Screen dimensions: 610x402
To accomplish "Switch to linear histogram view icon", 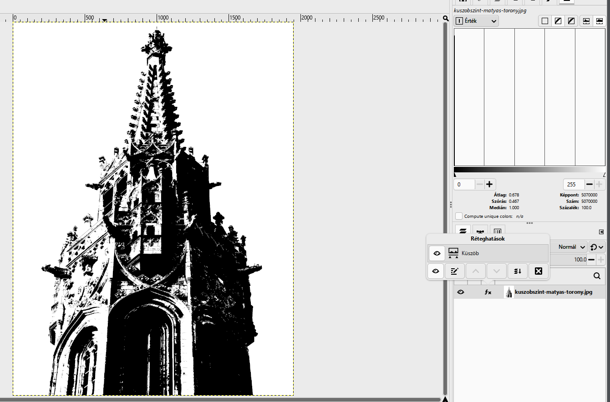I will click(x=586, y=21).
